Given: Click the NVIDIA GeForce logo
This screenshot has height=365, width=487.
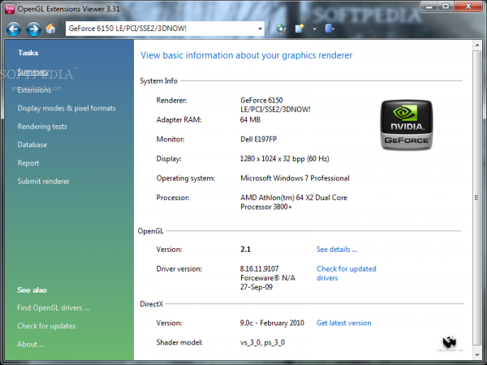Looking at the screenshot, I should point(407,124).
